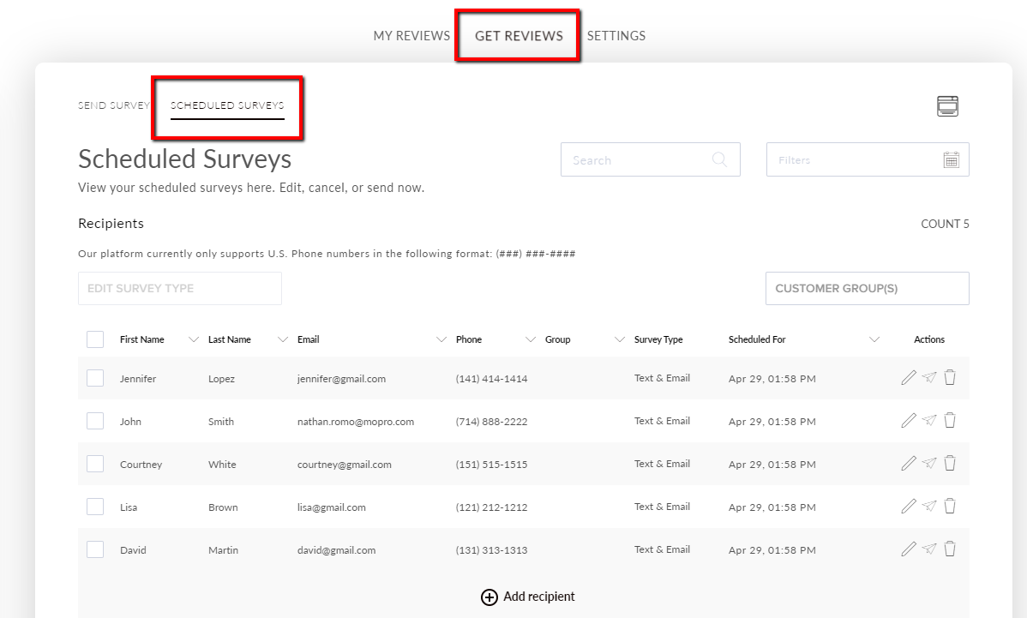The height and width of the screenshot is (618, 1027).
Task: Delete Jennifer Lopez's scheduled survey with the trash icon
Action: 950,377
